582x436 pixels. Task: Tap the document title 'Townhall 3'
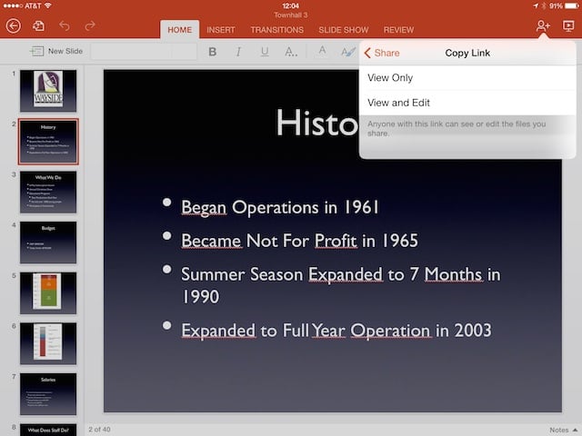click(291, 15)
